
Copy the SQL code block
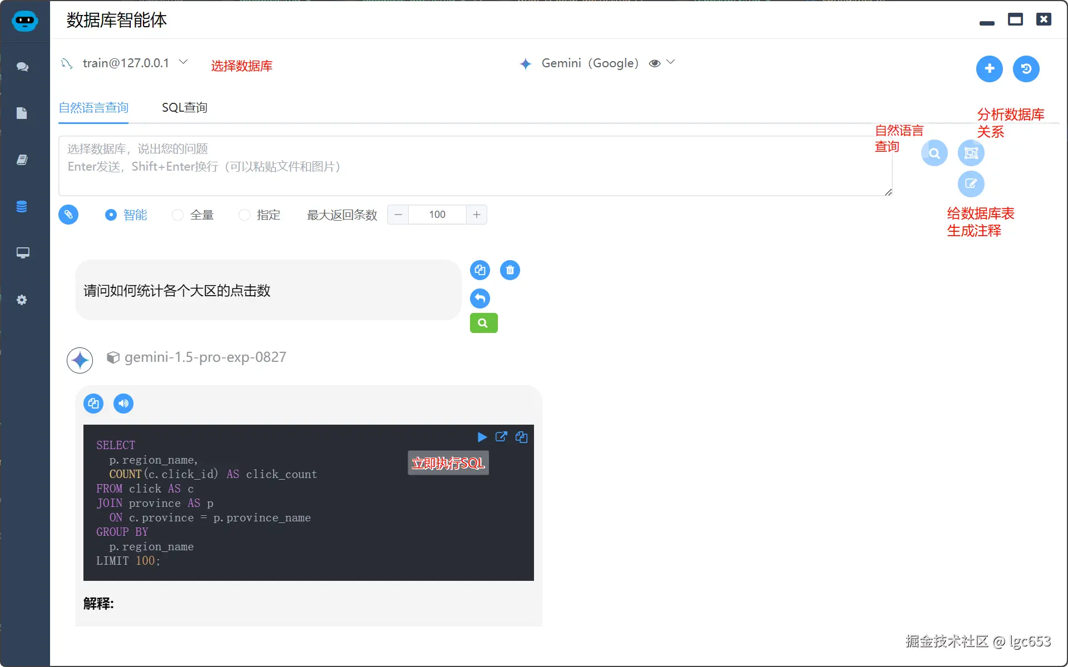coord(521,437)
